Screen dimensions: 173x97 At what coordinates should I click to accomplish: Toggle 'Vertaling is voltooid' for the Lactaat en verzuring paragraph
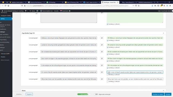pos(108,47)
